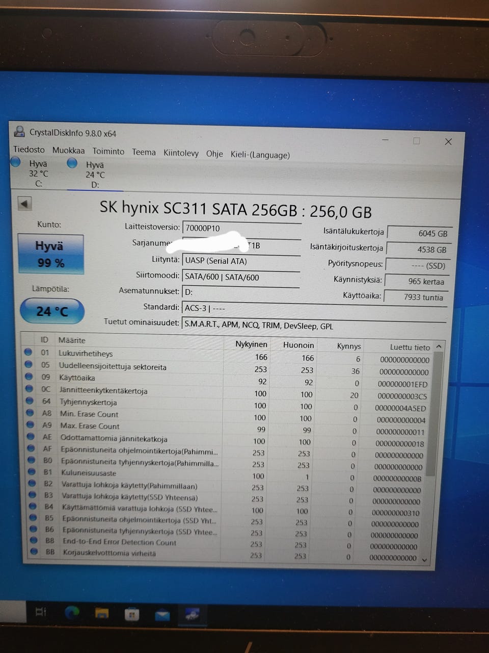
Task: Click status dot for Kuluneisuusaste row
Action: tap(32, 472)
